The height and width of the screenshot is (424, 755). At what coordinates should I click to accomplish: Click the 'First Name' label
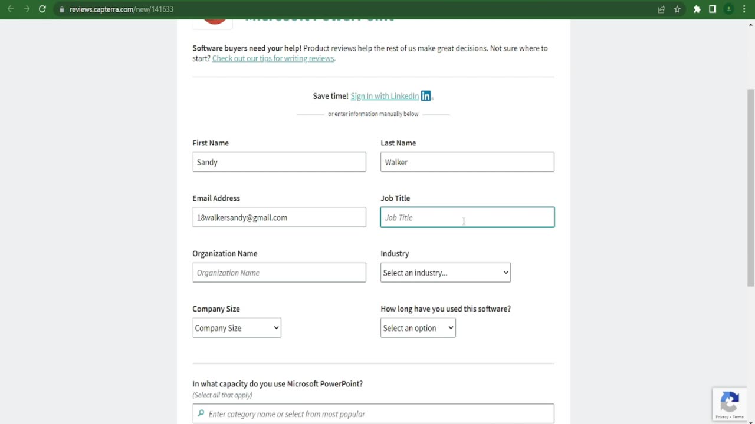click(211, 143)
